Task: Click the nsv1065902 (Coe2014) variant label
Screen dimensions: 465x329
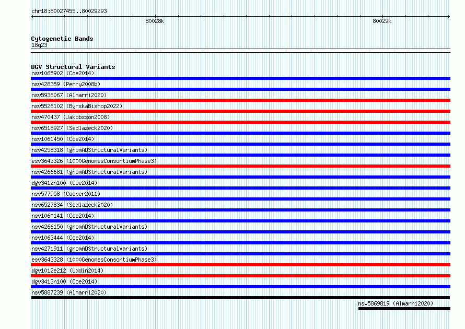Action: tap(63, 73)
